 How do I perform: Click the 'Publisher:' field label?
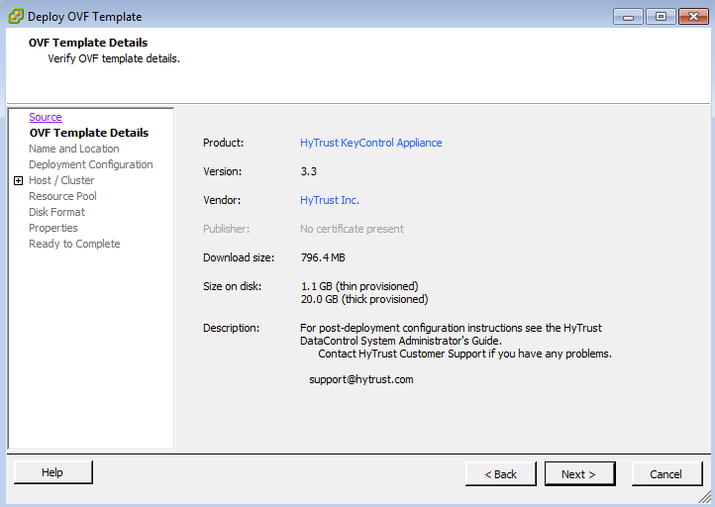226,229
